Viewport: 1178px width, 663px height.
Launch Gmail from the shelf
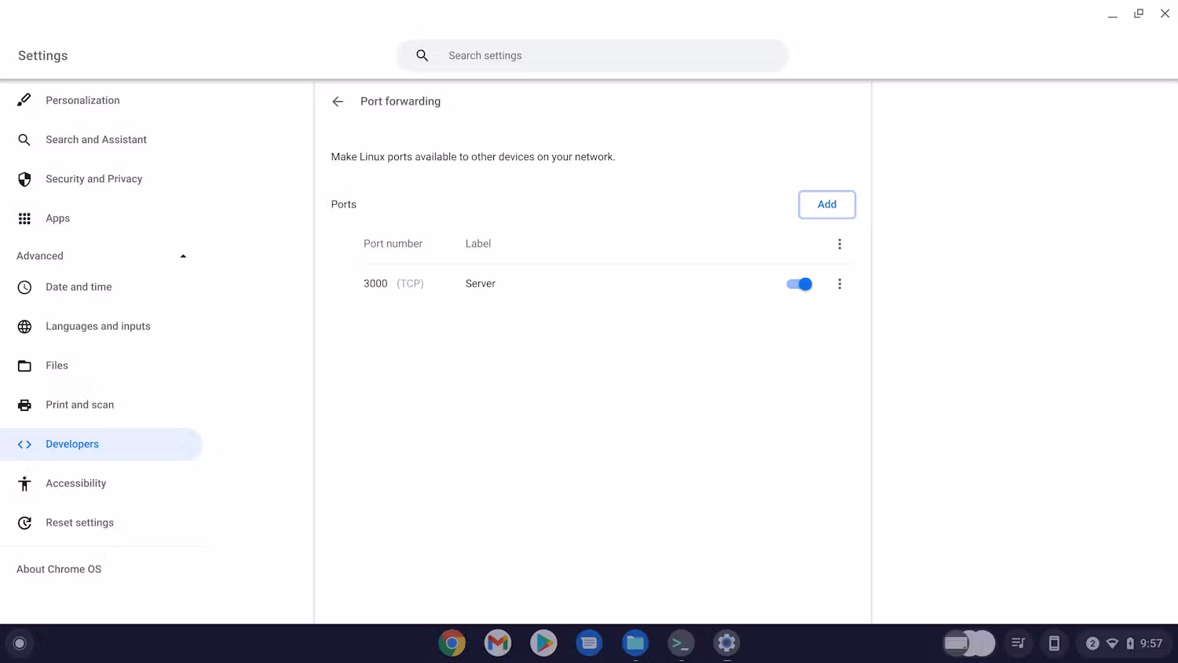497,643
